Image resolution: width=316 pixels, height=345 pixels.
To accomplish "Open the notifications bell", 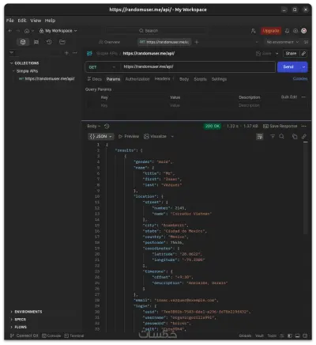I will click(x=287, y=31).
